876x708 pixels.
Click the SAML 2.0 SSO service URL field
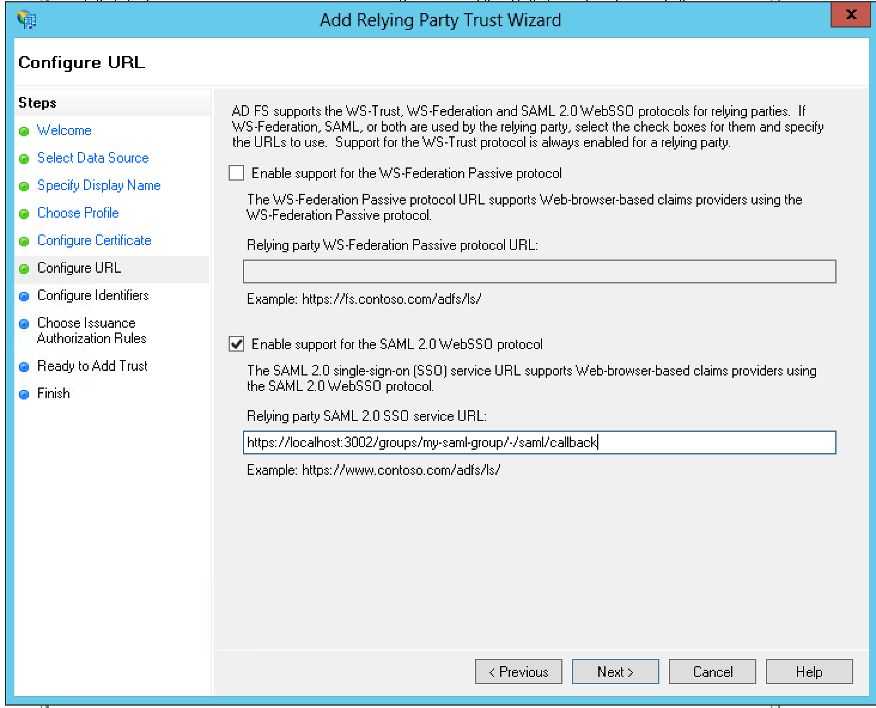coord(539,443)
